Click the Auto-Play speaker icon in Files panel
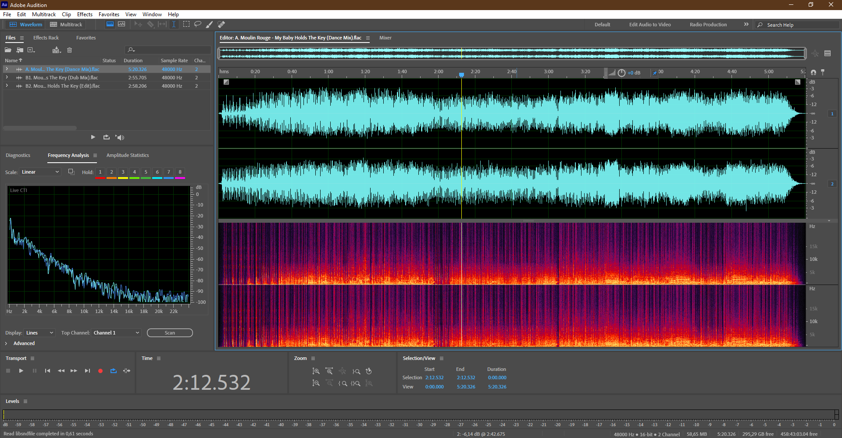842x438 pixels. coord(120,137)
